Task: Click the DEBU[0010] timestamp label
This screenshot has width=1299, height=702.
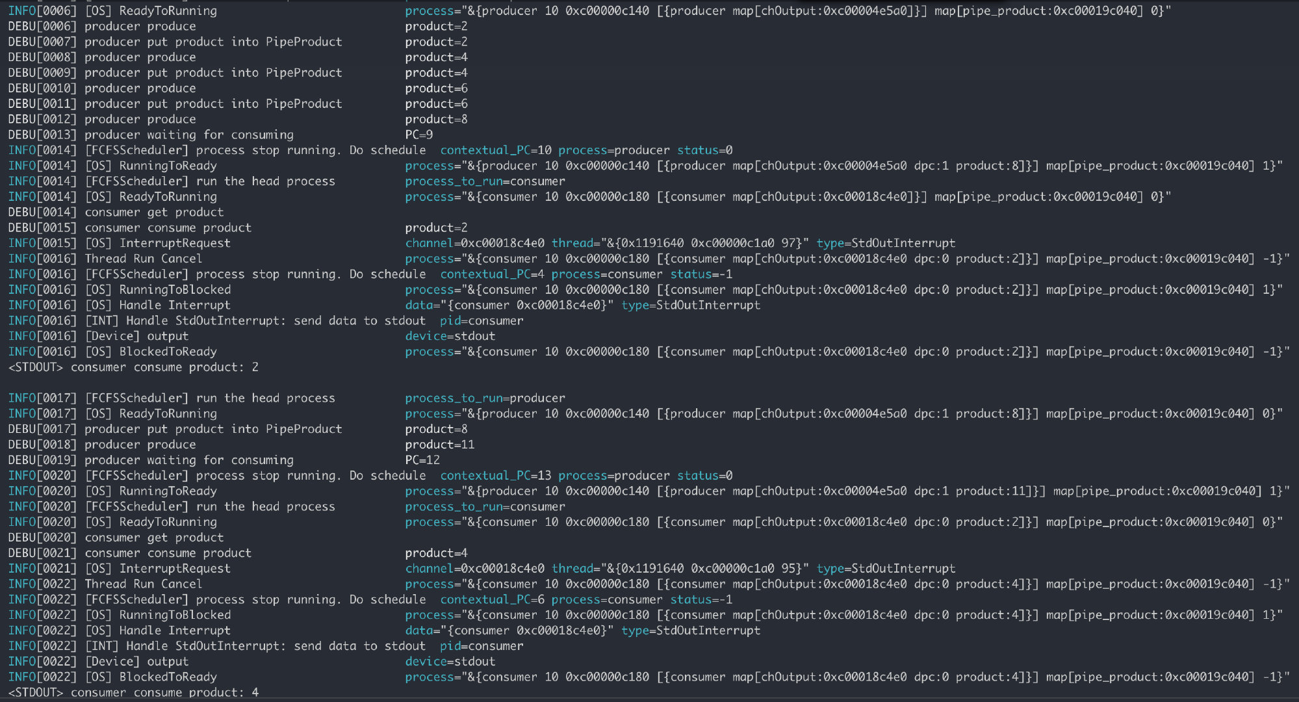Action: coord(42,88)
